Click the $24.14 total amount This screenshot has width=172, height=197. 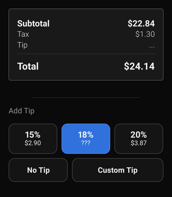click(x=139, y=66)
